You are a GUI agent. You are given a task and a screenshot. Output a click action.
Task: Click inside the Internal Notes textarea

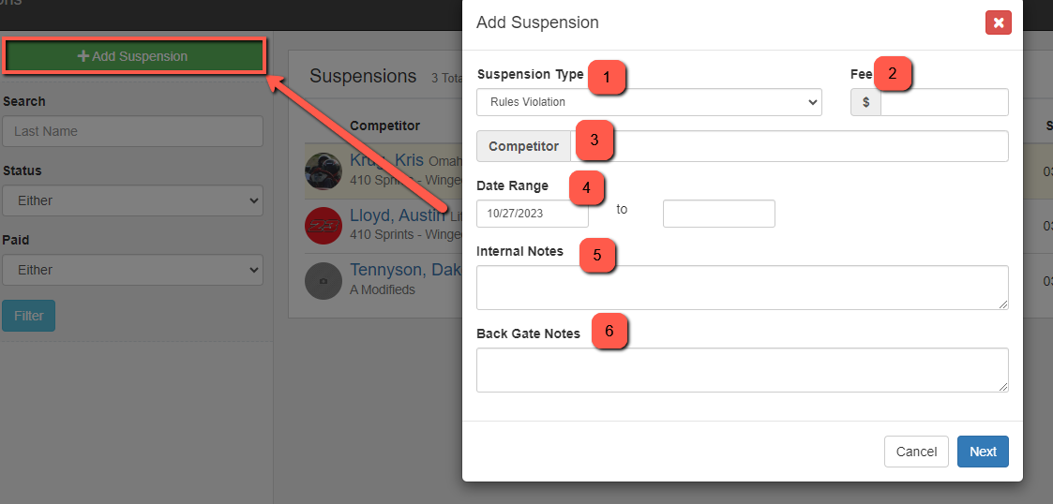click(x=742, y=288)
